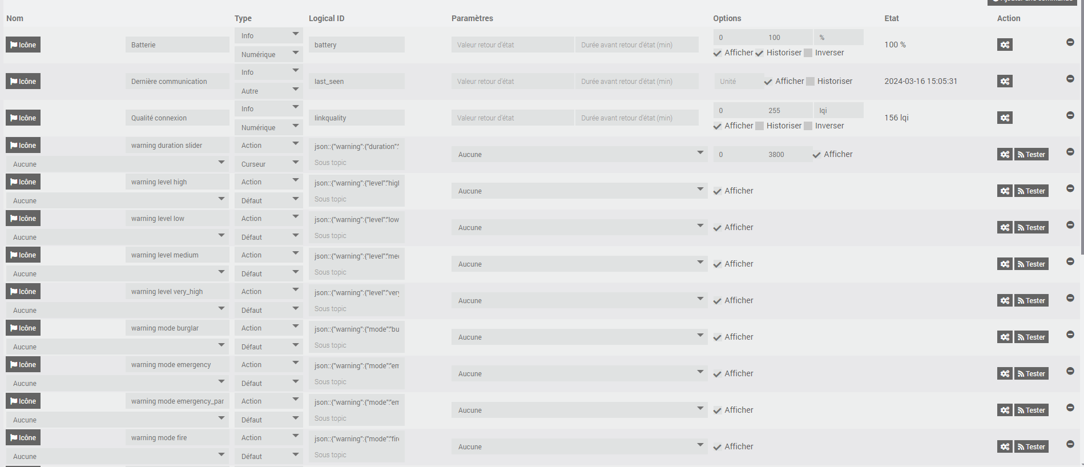Enable Inverser checkbox for Qualité connexion
Screen dimensions: 1084x467
pos(808,126)
